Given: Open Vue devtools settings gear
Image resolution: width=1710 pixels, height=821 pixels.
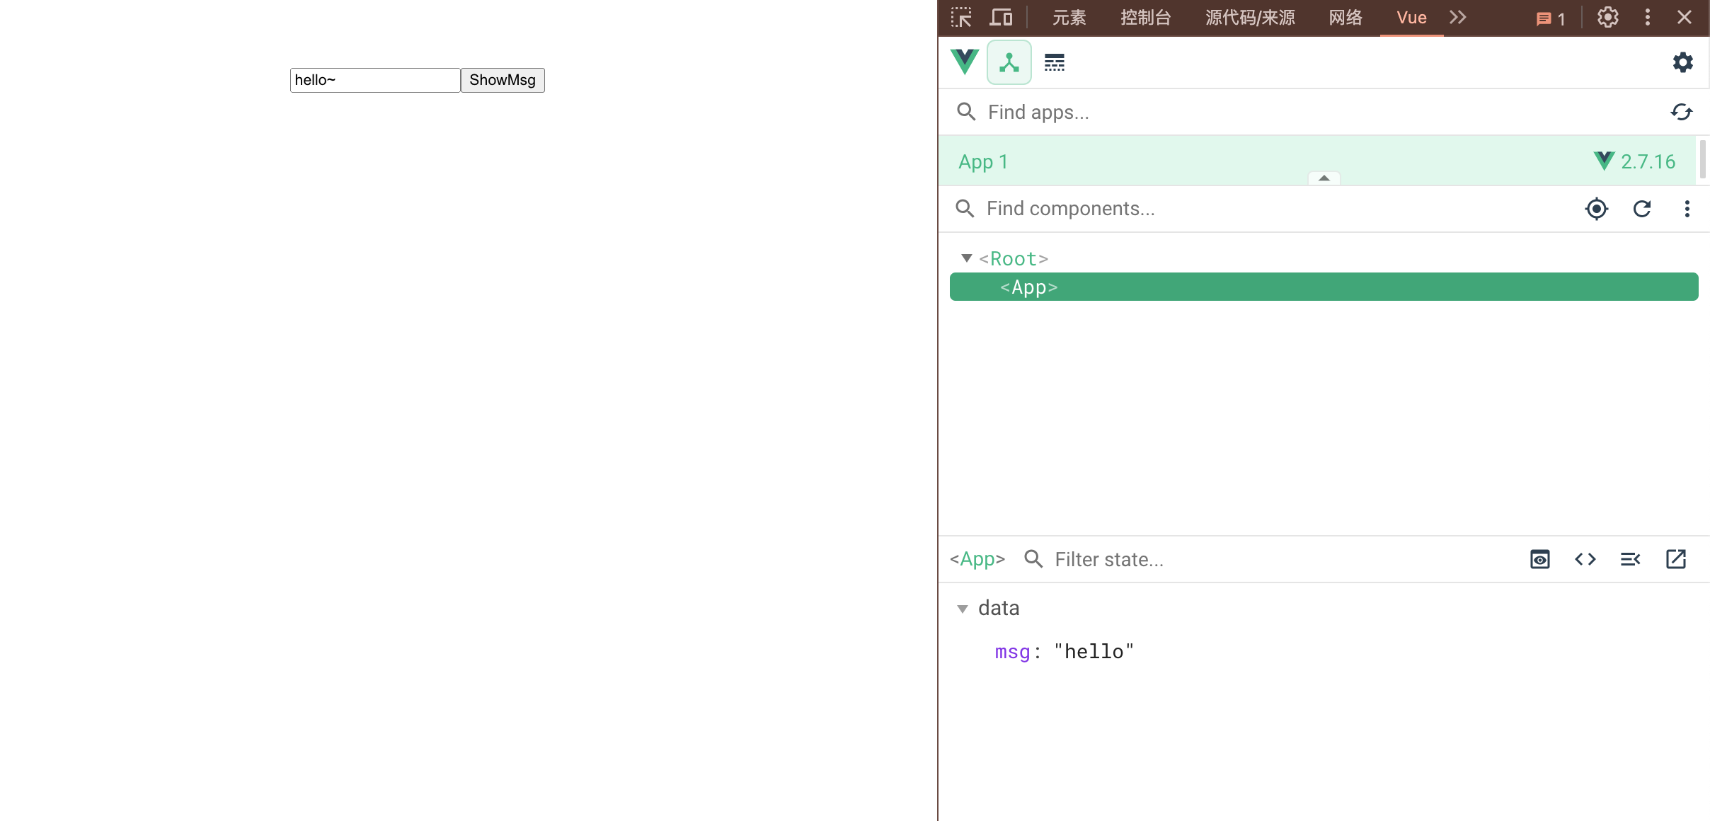Looking at the screenshot, I should (x=1682, y=63).
